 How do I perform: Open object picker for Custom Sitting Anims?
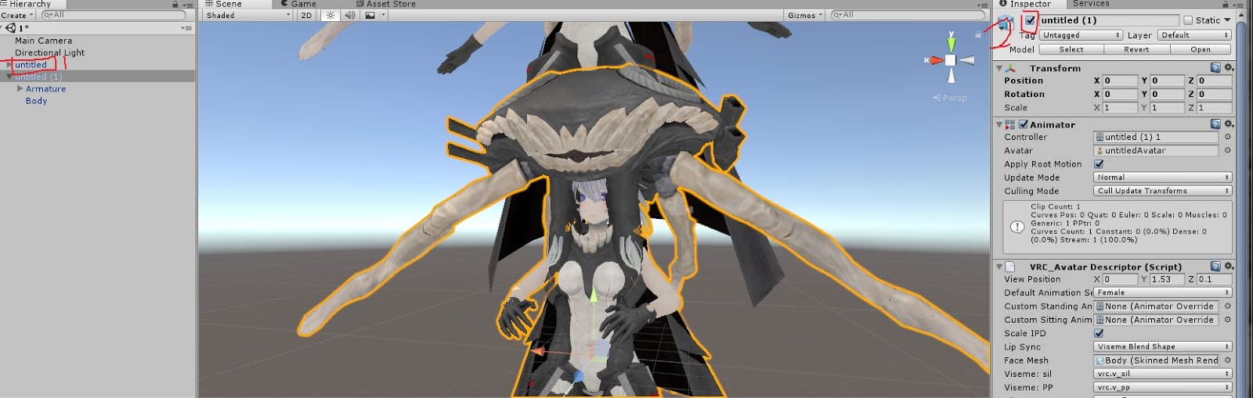point(1227,320)
